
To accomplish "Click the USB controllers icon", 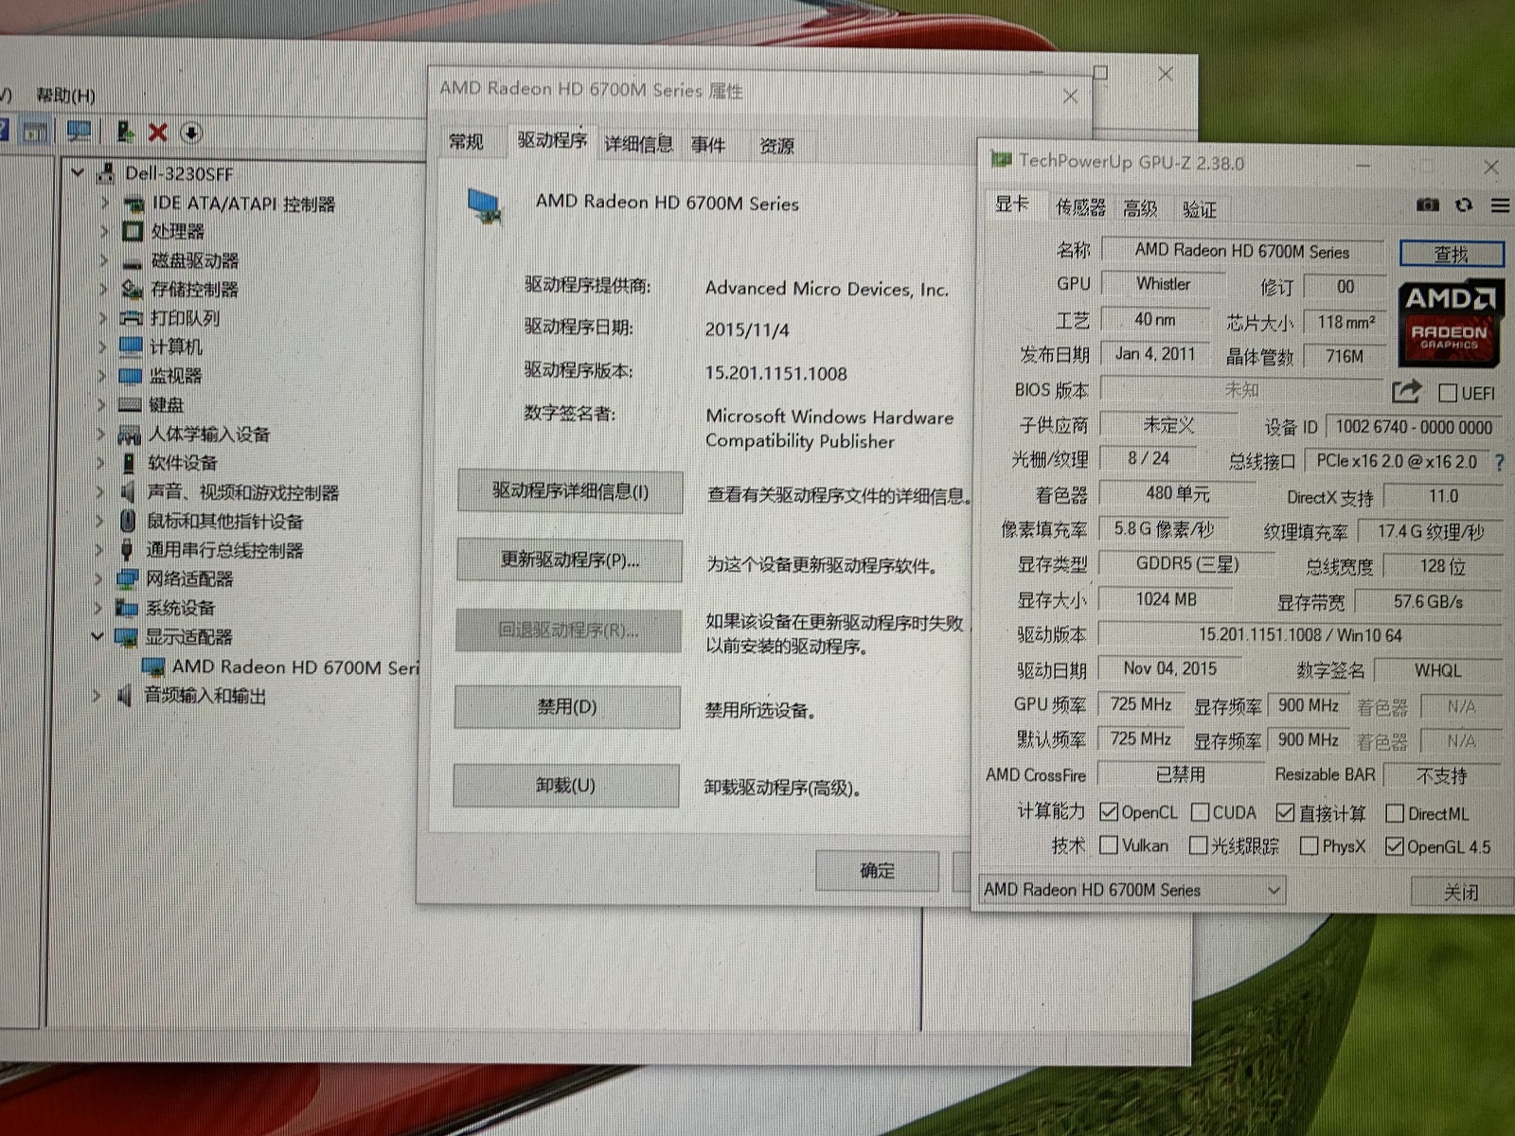I will pos(126,550).
